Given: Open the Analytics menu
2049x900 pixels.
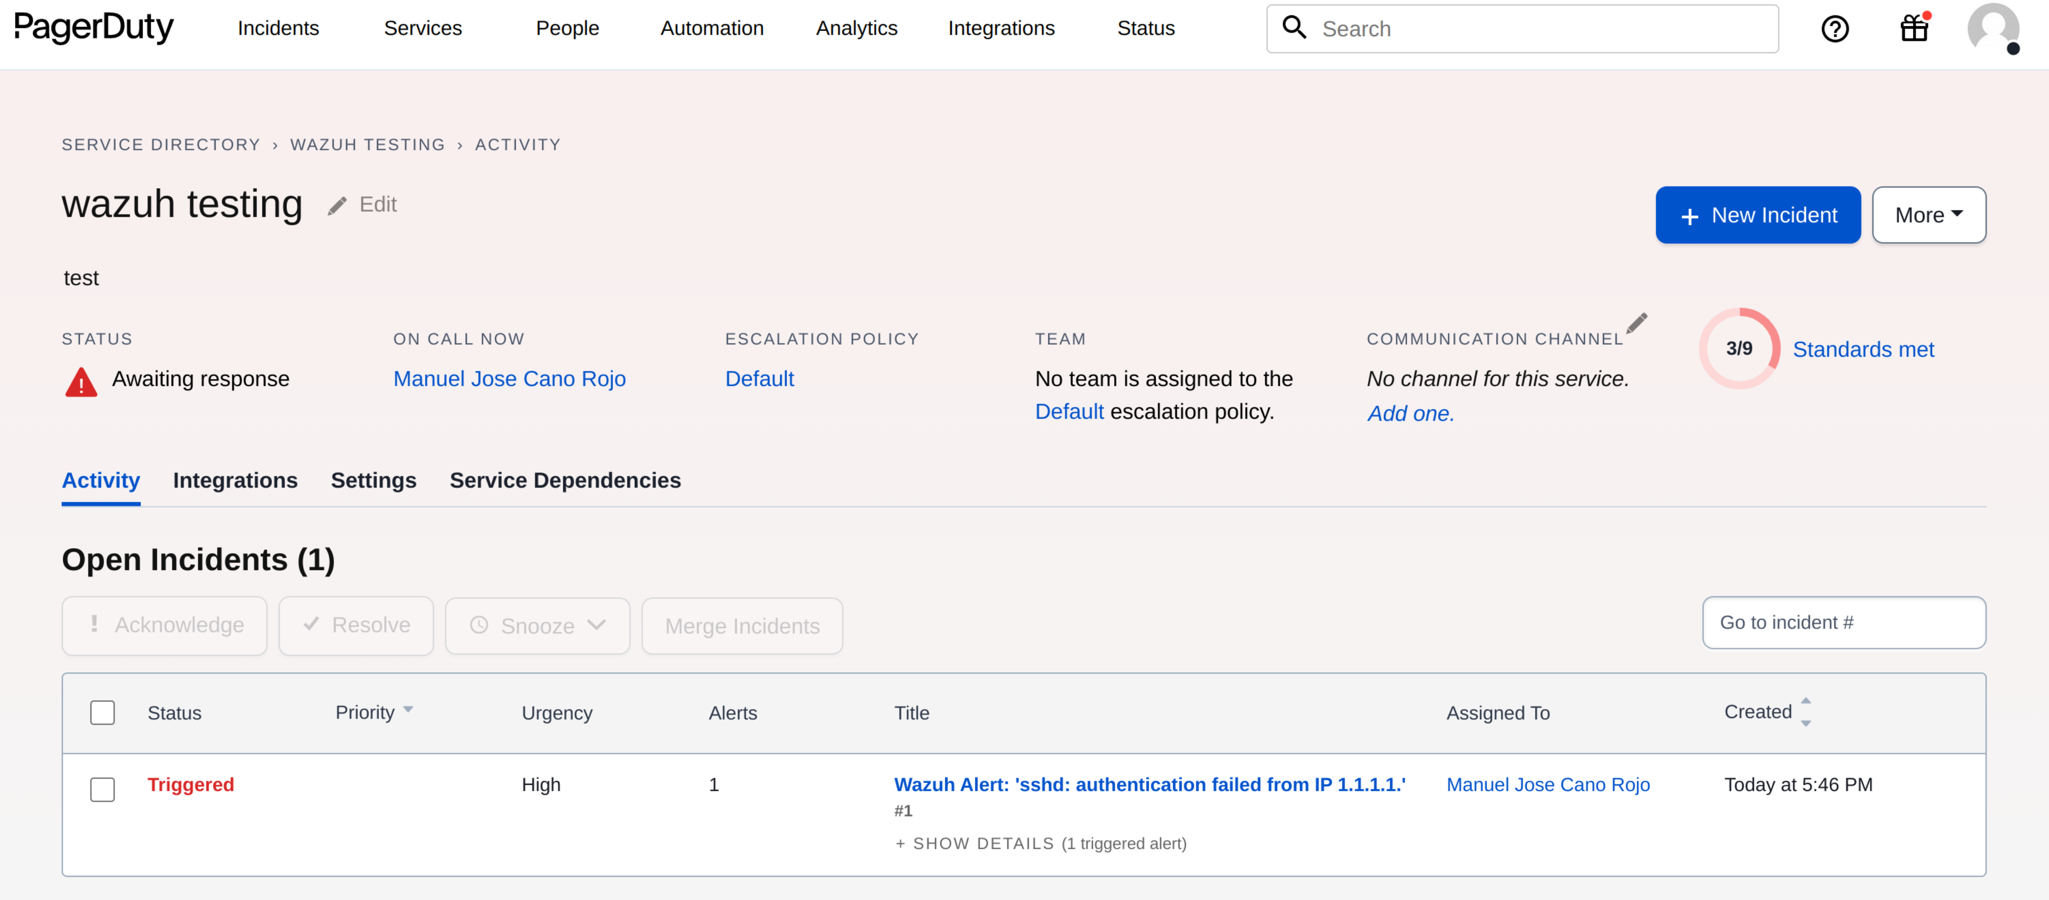Looking at the screenshot, I should [856, 28].
